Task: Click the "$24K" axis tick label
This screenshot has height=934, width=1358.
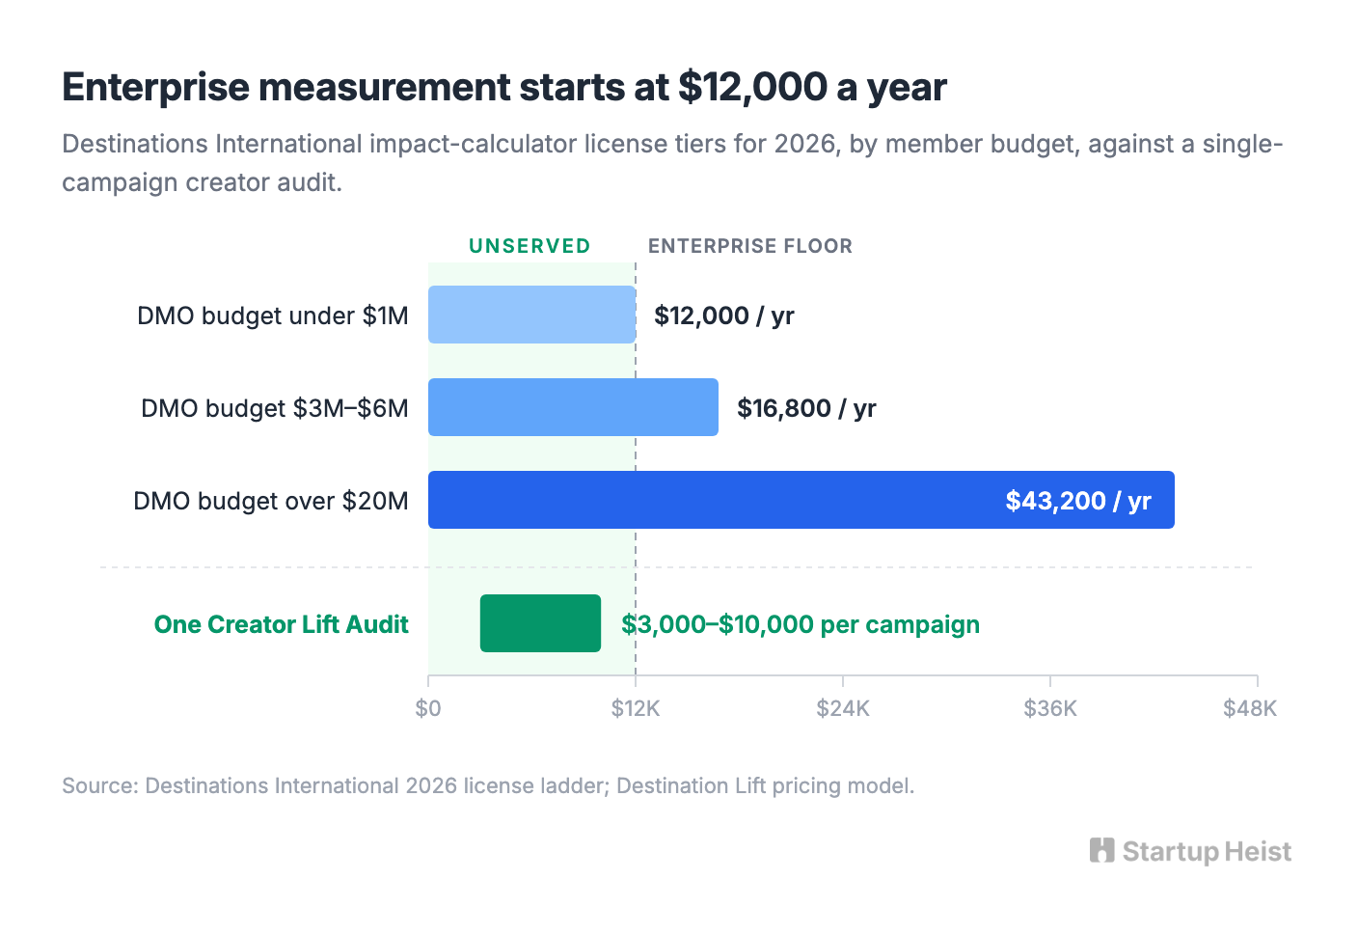Action: pyautogui.click(x=843, y=708)
